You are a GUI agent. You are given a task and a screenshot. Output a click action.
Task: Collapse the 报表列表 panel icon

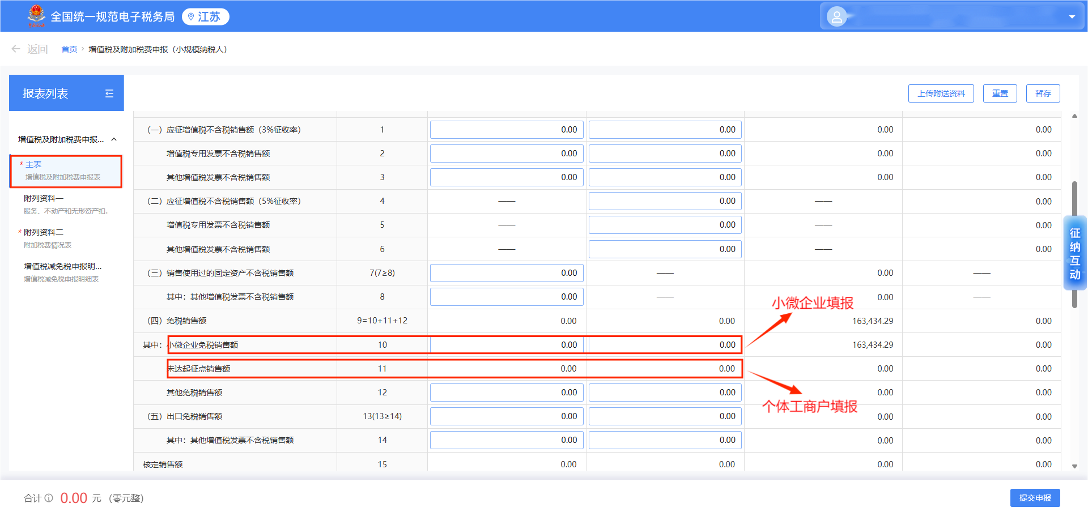tap(109, 93)
